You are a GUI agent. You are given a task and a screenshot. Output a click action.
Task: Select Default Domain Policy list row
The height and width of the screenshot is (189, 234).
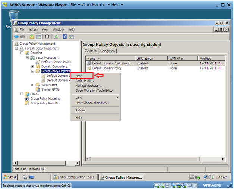click(x=155, y=68)
